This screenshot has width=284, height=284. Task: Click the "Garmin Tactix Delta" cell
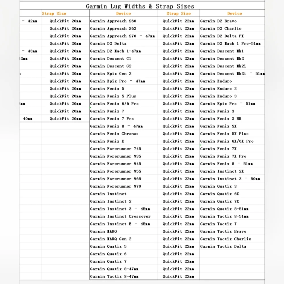[x=232, y=247]
